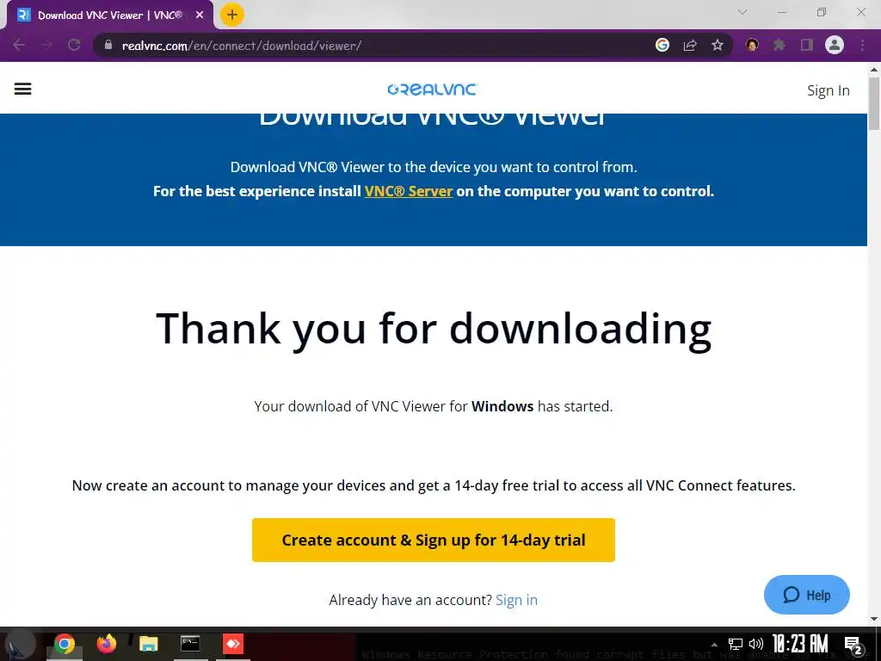Screen dimensions: 881x661
Task: Open the notification center icon
Action: point(853,646)
